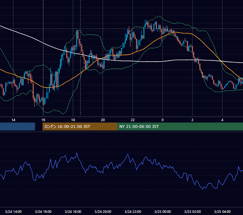Click the 3/24 16:00 time label

pos(43,211)
